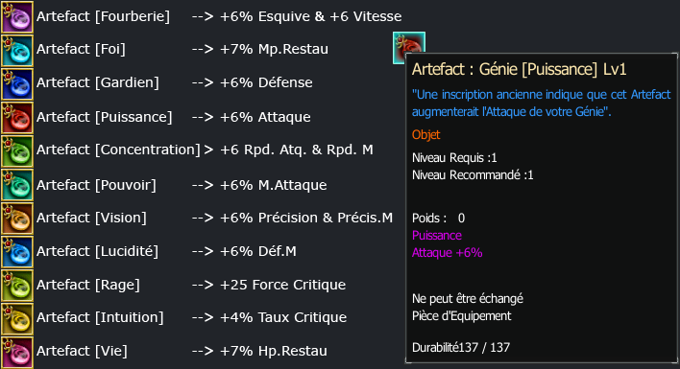Screen dimensions: 680x369
Task: Select the light blue Lucidité artefact icon
Action: pos(17,252)
